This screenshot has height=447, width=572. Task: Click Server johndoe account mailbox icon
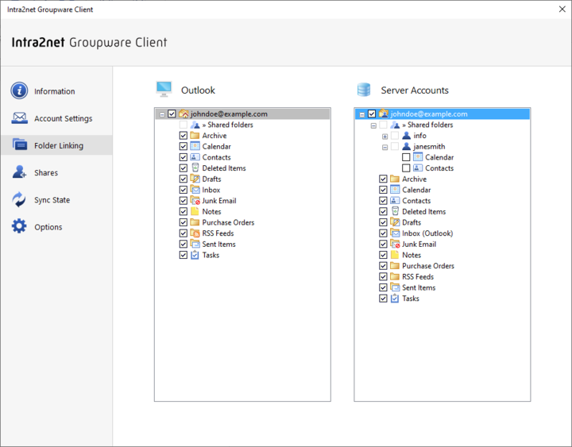384,114
